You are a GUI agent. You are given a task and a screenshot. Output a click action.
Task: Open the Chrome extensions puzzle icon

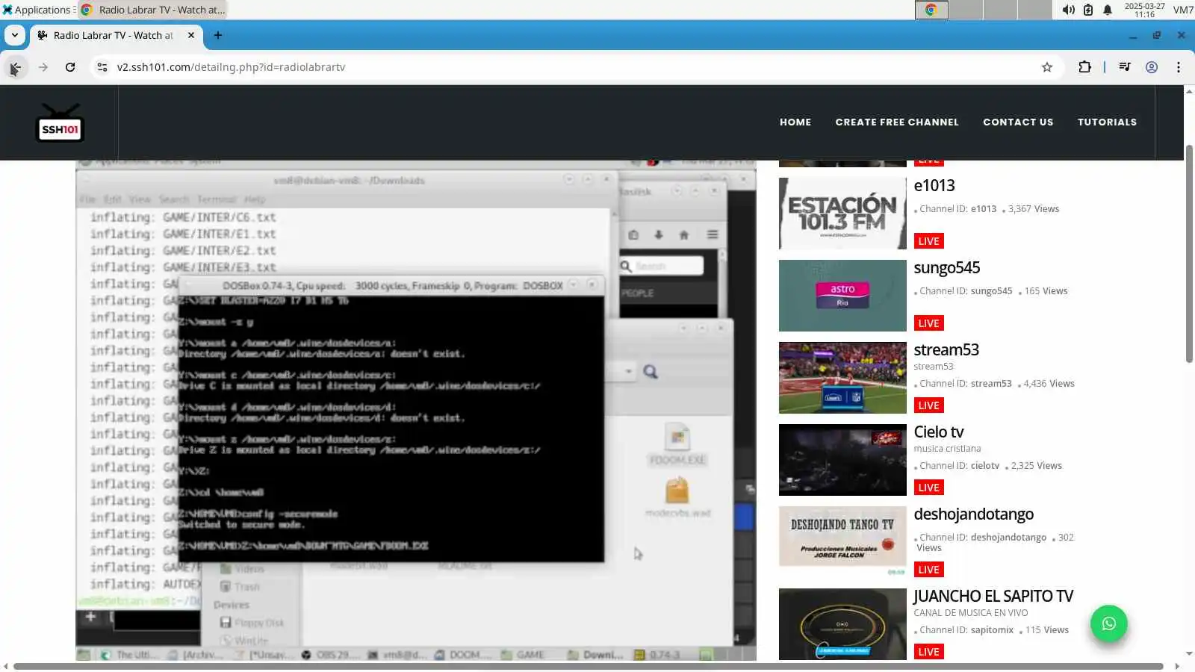[x=1084, y=67]
